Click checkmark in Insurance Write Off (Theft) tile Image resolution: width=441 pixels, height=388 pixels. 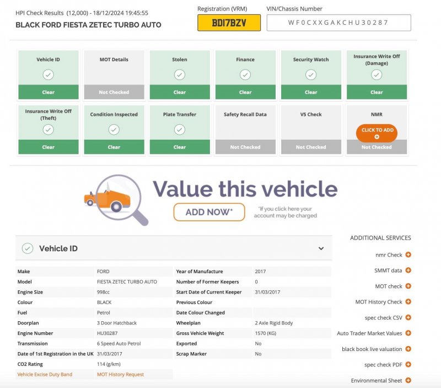49,130
